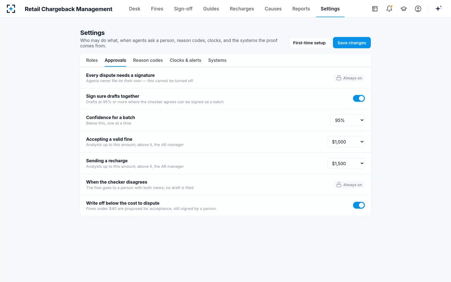Click the 'Always on' badge for signature rule
This screenshot has width=451, height=282.
(349, 78)
